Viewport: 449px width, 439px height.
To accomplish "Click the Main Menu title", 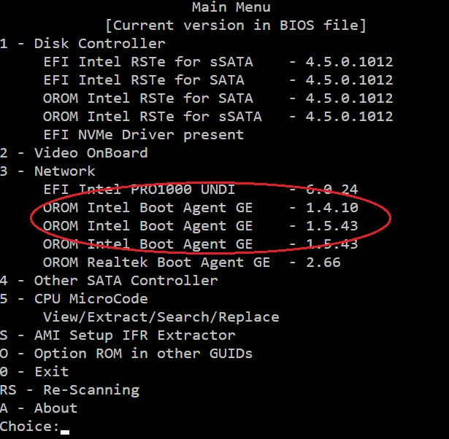I will (231, 7).
